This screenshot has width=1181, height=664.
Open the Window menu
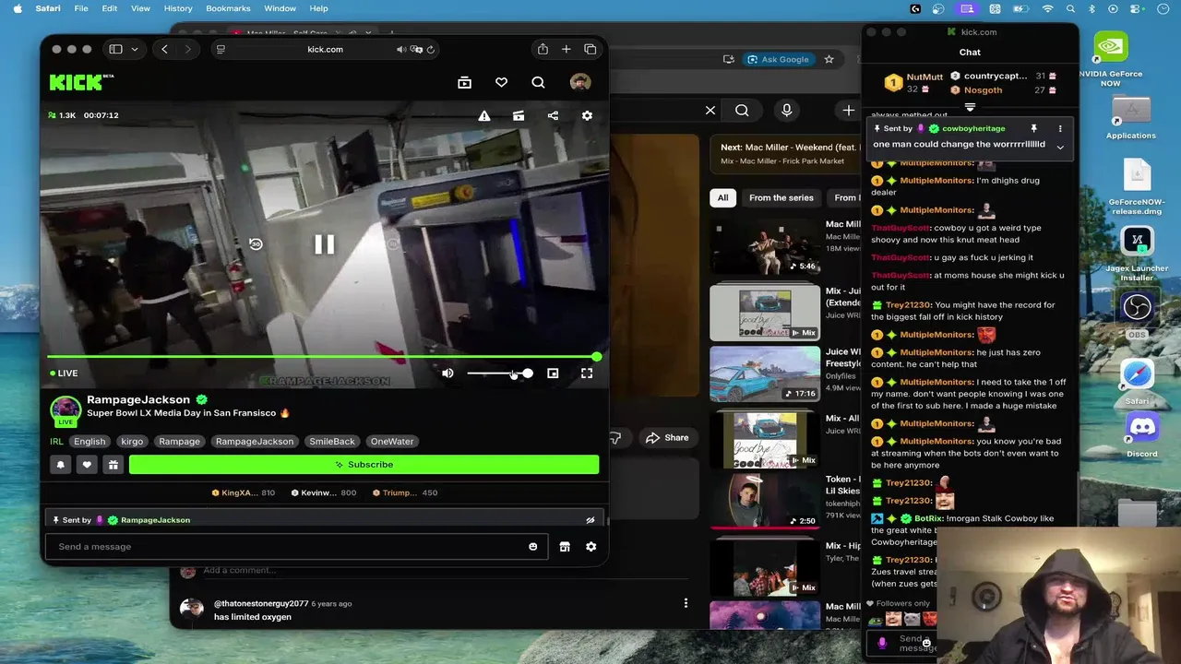tap(280, 8)
